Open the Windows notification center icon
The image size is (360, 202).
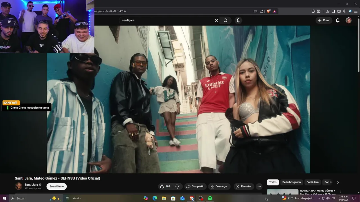pos(354,198)
